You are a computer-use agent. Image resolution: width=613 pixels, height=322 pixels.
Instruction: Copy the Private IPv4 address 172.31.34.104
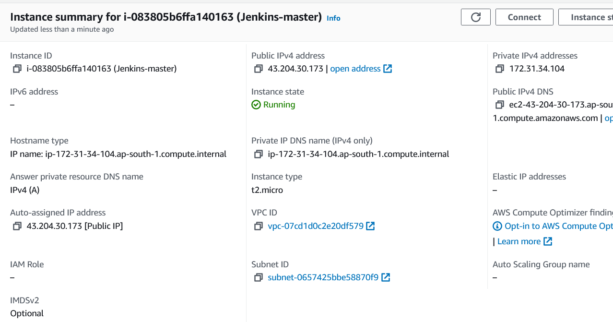point(500,69)
